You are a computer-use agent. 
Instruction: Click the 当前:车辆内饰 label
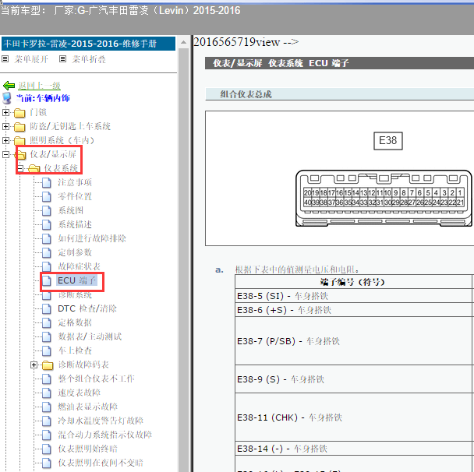coord(43,98)
